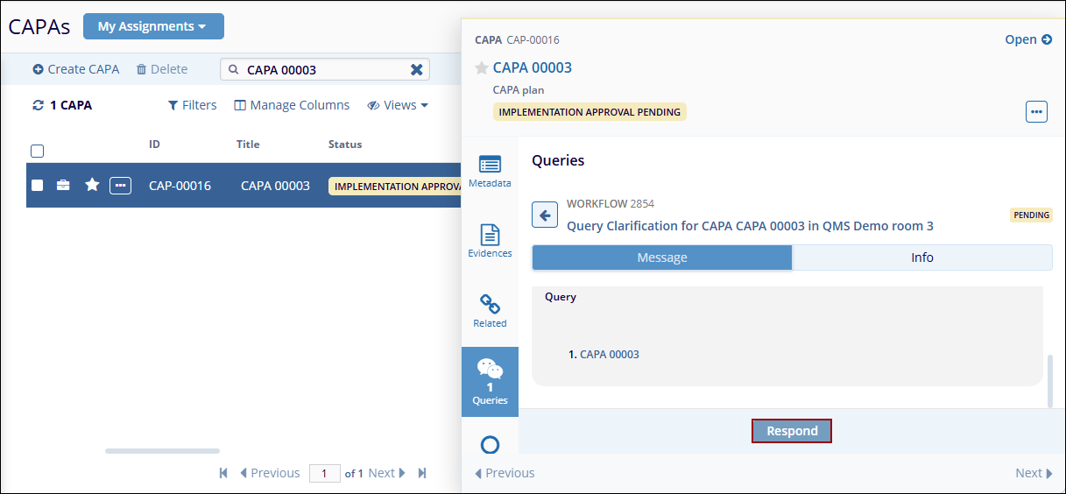1066x494 pixels.
Task: Toggle the favorite star in the CAP-00016 row
Action: (x=91, y=185)
